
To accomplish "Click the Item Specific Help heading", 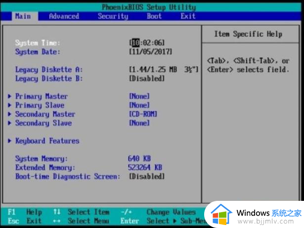I will point(248,34).
